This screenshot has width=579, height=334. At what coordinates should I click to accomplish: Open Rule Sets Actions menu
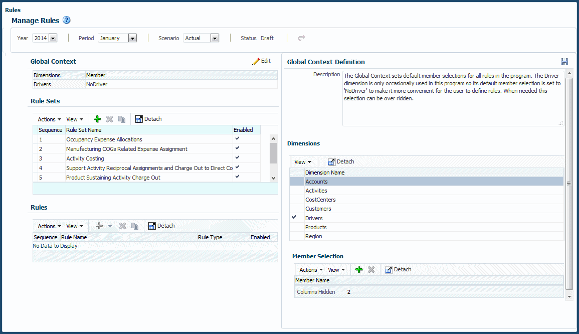point(50,119)
